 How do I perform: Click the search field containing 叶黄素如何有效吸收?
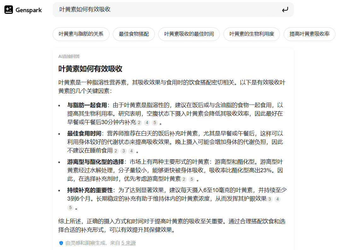(x=173, y=10)
